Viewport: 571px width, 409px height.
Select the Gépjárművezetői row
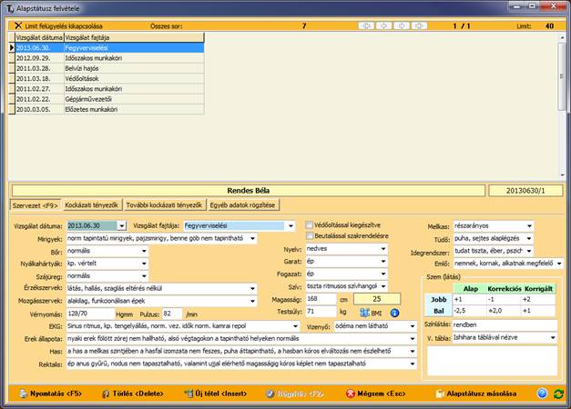(109, 99)
